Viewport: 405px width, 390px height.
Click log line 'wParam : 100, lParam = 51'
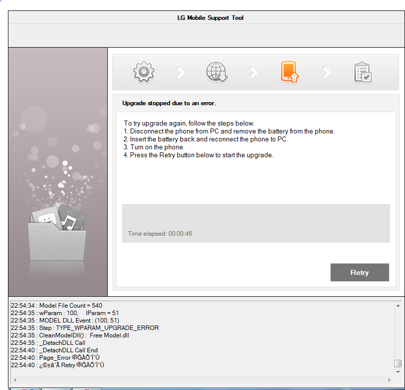coord(65,313)
